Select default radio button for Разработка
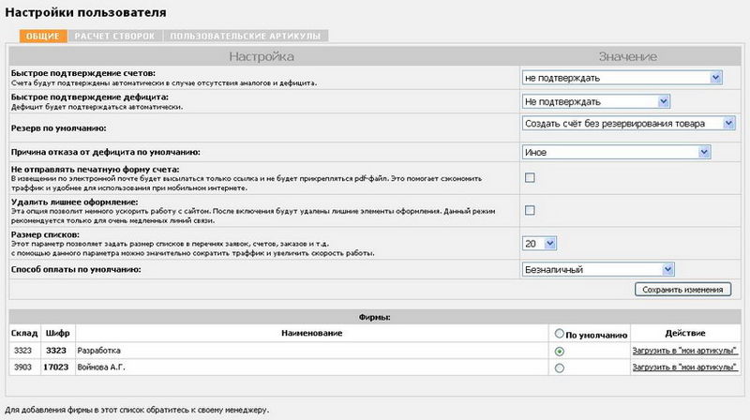Image resolution: width=750 pixels, height=420 pixels. (x=560, y=351)
